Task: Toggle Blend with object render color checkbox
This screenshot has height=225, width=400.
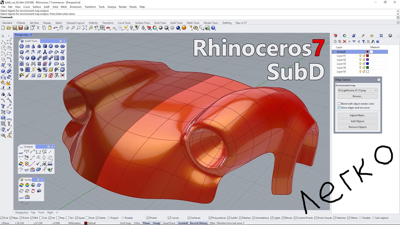Action: coord(339,104)
